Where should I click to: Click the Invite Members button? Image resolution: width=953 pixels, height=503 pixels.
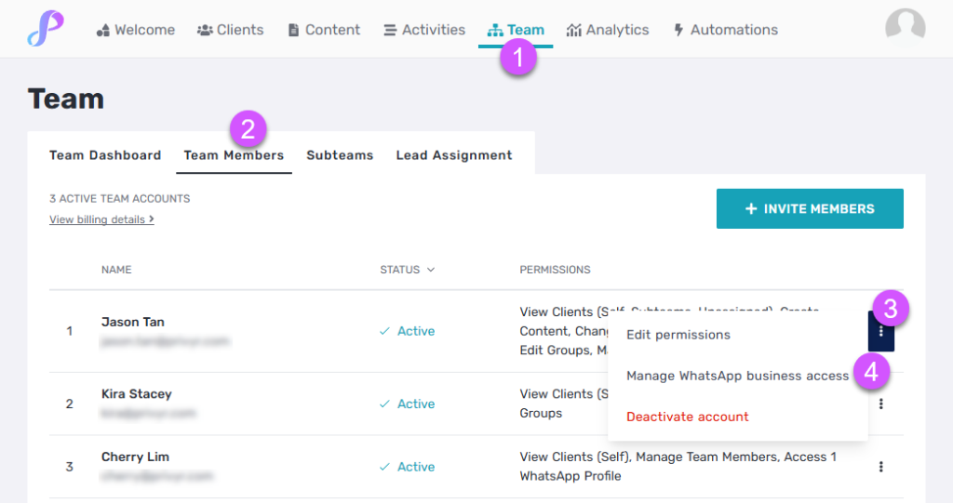(x=810, y=209)
